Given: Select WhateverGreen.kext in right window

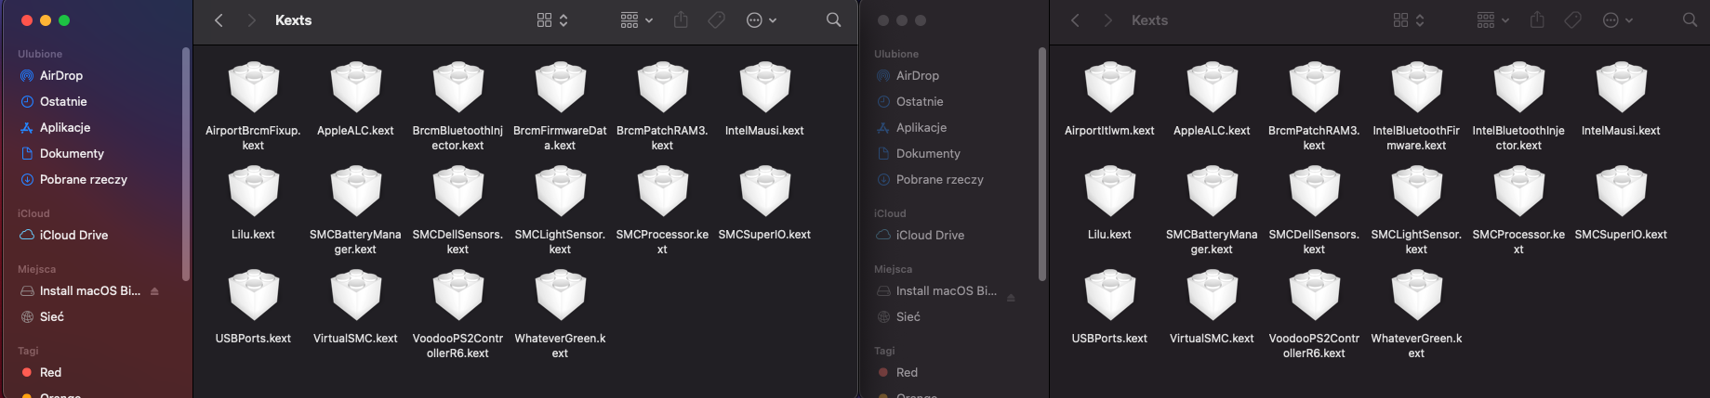Looking at the screenshot, I should click(1416, 313).
